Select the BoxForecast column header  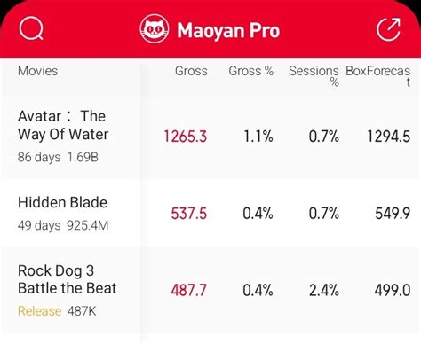(x=378, y=76)
